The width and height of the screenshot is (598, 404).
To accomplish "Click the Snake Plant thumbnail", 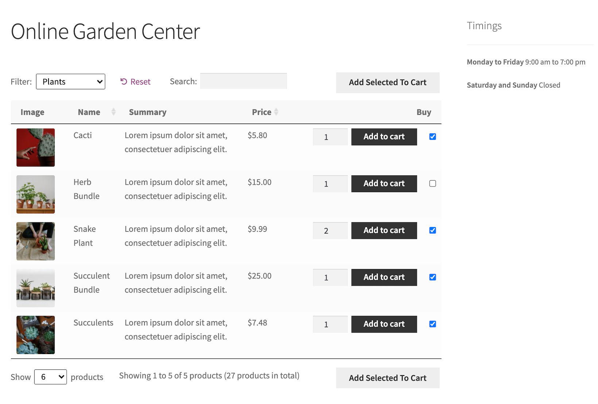I will coord(35,241).
